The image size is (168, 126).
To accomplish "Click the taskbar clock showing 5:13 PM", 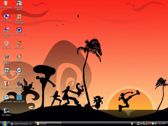I will (162, 124).
